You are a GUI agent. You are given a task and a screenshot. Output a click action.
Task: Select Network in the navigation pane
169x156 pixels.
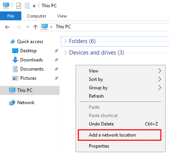point(26,103)
